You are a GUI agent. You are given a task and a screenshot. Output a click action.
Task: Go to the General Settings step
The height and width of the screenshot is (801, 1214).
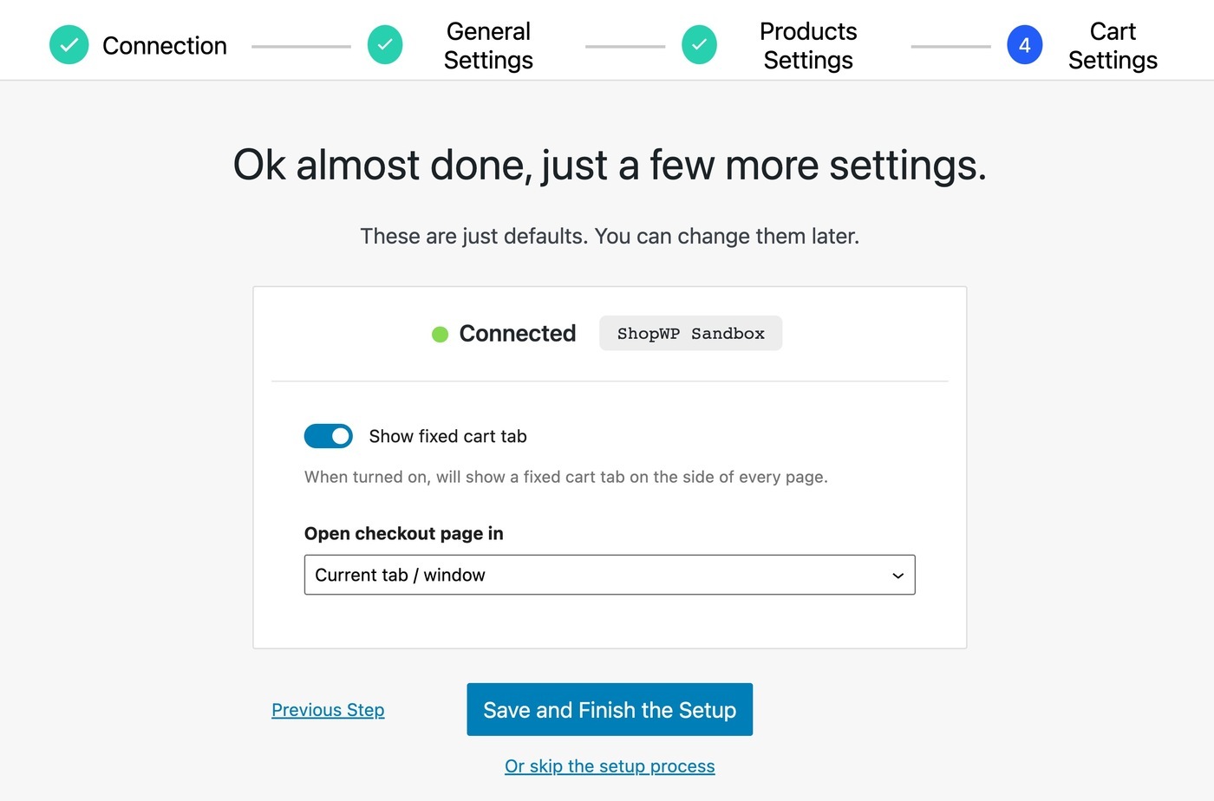(x=488, y=45)
